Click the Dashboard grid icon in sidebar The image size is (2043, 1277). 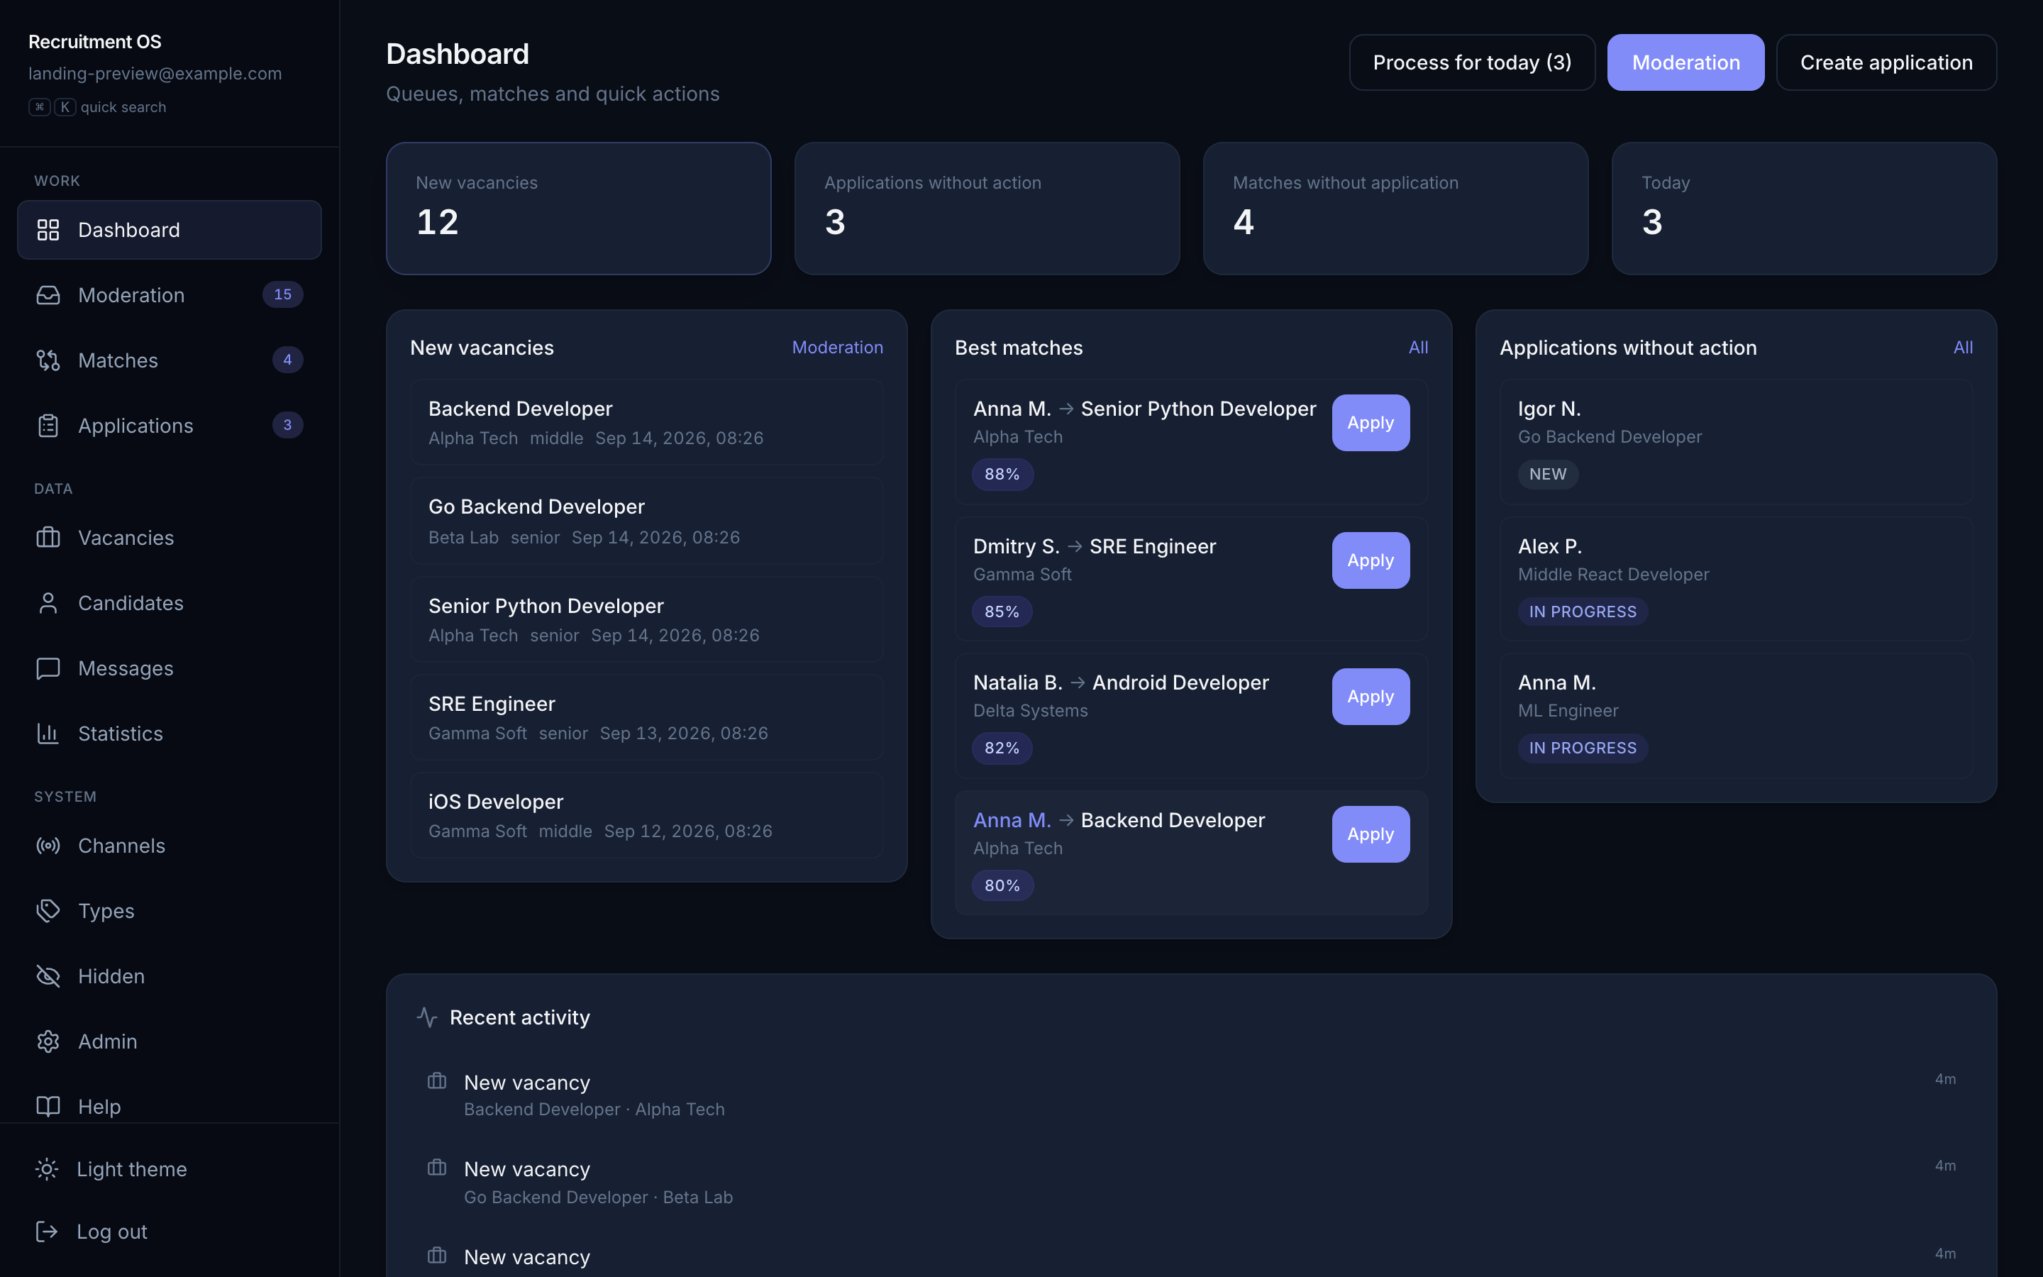tap(48, 230)
